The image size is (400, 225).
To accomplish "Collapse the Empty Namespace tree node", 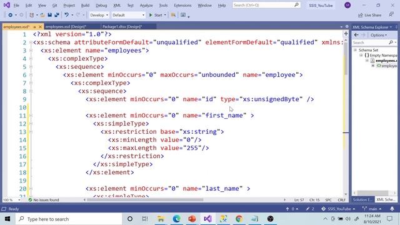I will [361, 56].
